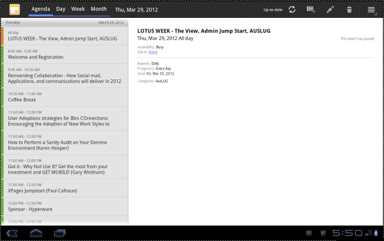384x241 pixels.
Task: Go to the Android home screen
Action: coord(36,233)
